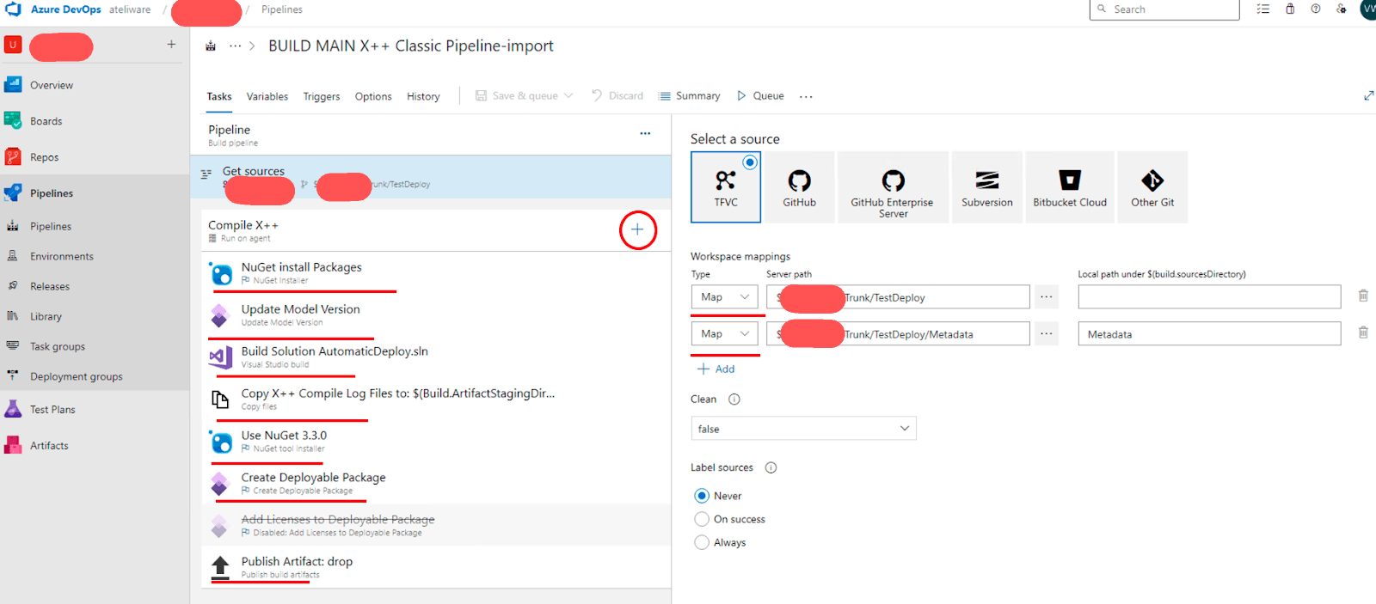Viewport: 1376px width, 604px height.
Task: Open the pipeline Summary
Action: click(x=689, y=96)
